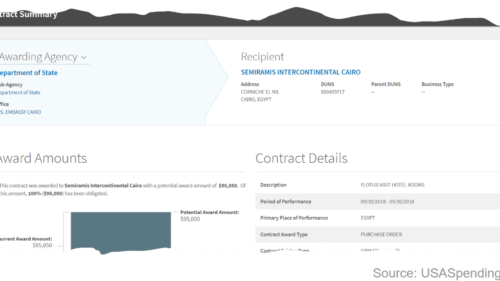Click the PURCHASE ORDER value
500x281 pixels.
[381, 234]
